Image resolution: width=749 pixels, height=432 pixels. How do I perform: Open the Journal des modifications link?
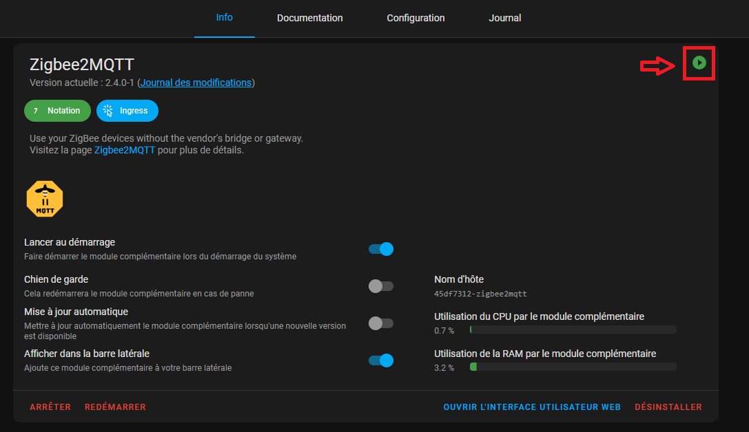(x=196, y=83)
